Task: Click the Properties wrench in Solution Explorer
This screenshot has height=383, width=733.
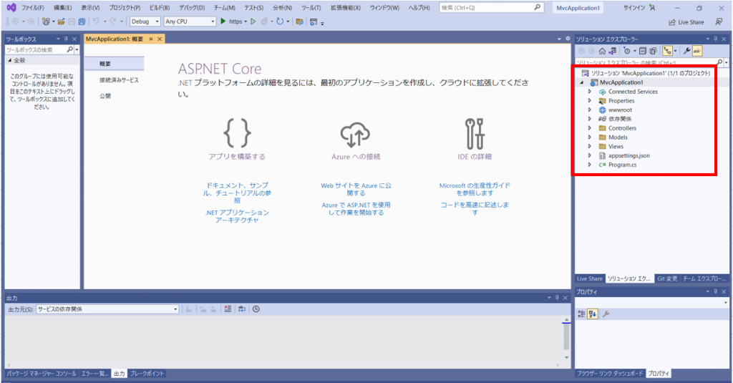Action: click(686, 51)
